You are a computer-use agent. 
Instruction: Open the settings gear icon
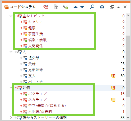click(x=102, y=7)
